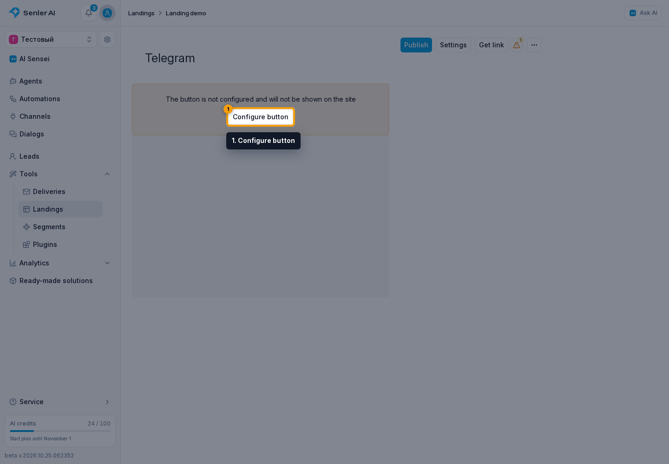The height and width of the screenshot is (464, 669).
Task: Open the user profile avatar
Action: click(x=107, y=13)
